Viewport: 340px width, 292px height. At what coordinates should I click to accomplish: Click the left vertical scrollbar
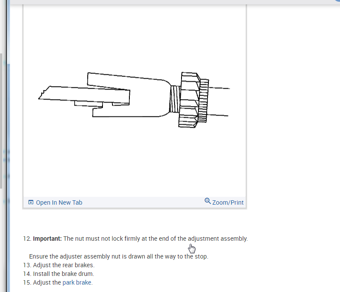[1, 121]
